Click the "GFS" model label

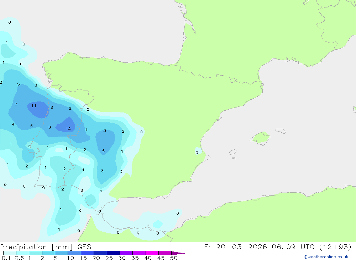[x=84, y=247]
